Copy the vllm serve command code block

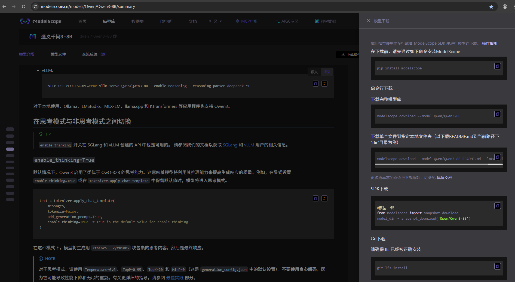[316, 84]
